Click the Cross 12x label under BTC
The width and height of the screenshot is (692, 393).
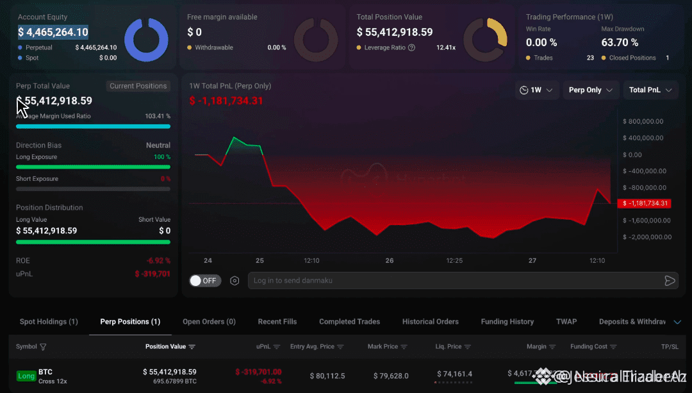click(53, 381)
